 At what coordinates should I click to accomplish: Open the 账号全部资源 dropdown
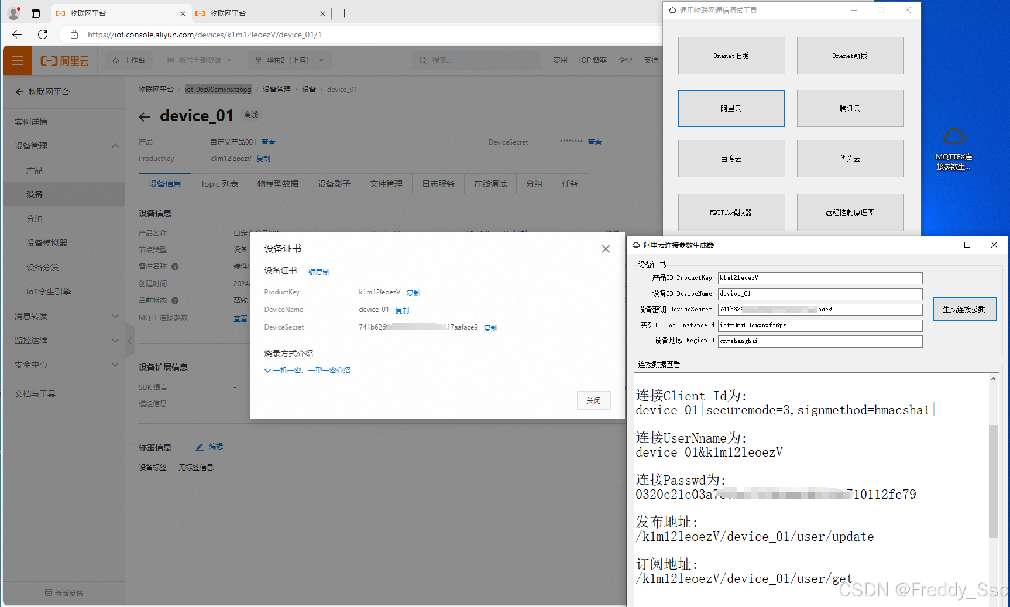199,60
